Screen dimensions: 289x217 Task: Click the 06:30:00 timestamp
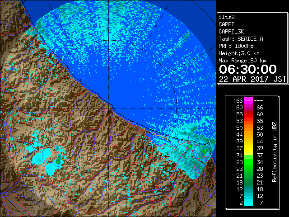pyautogui.click(x=248, y=69)
